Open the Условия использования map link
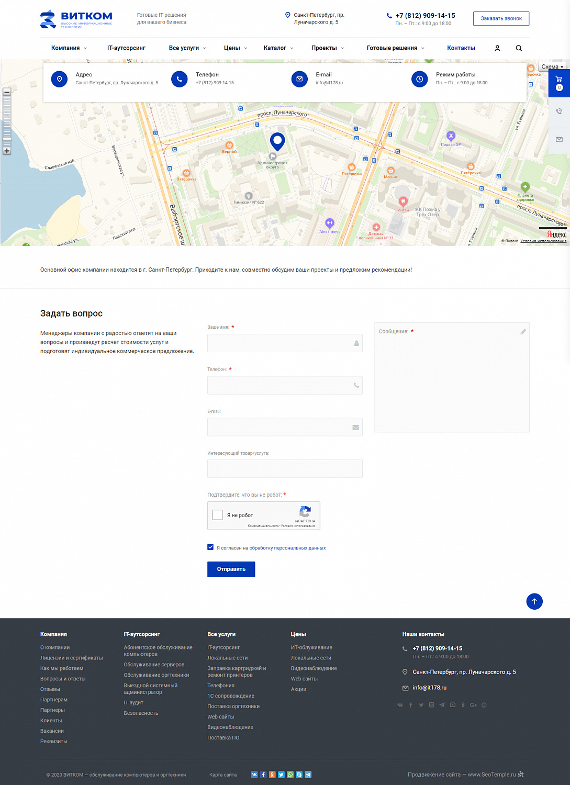Image resolution: width=570 pixels, height=785 pixels. tap(543, 241)
